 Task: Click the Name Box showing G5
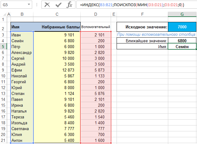16,5
